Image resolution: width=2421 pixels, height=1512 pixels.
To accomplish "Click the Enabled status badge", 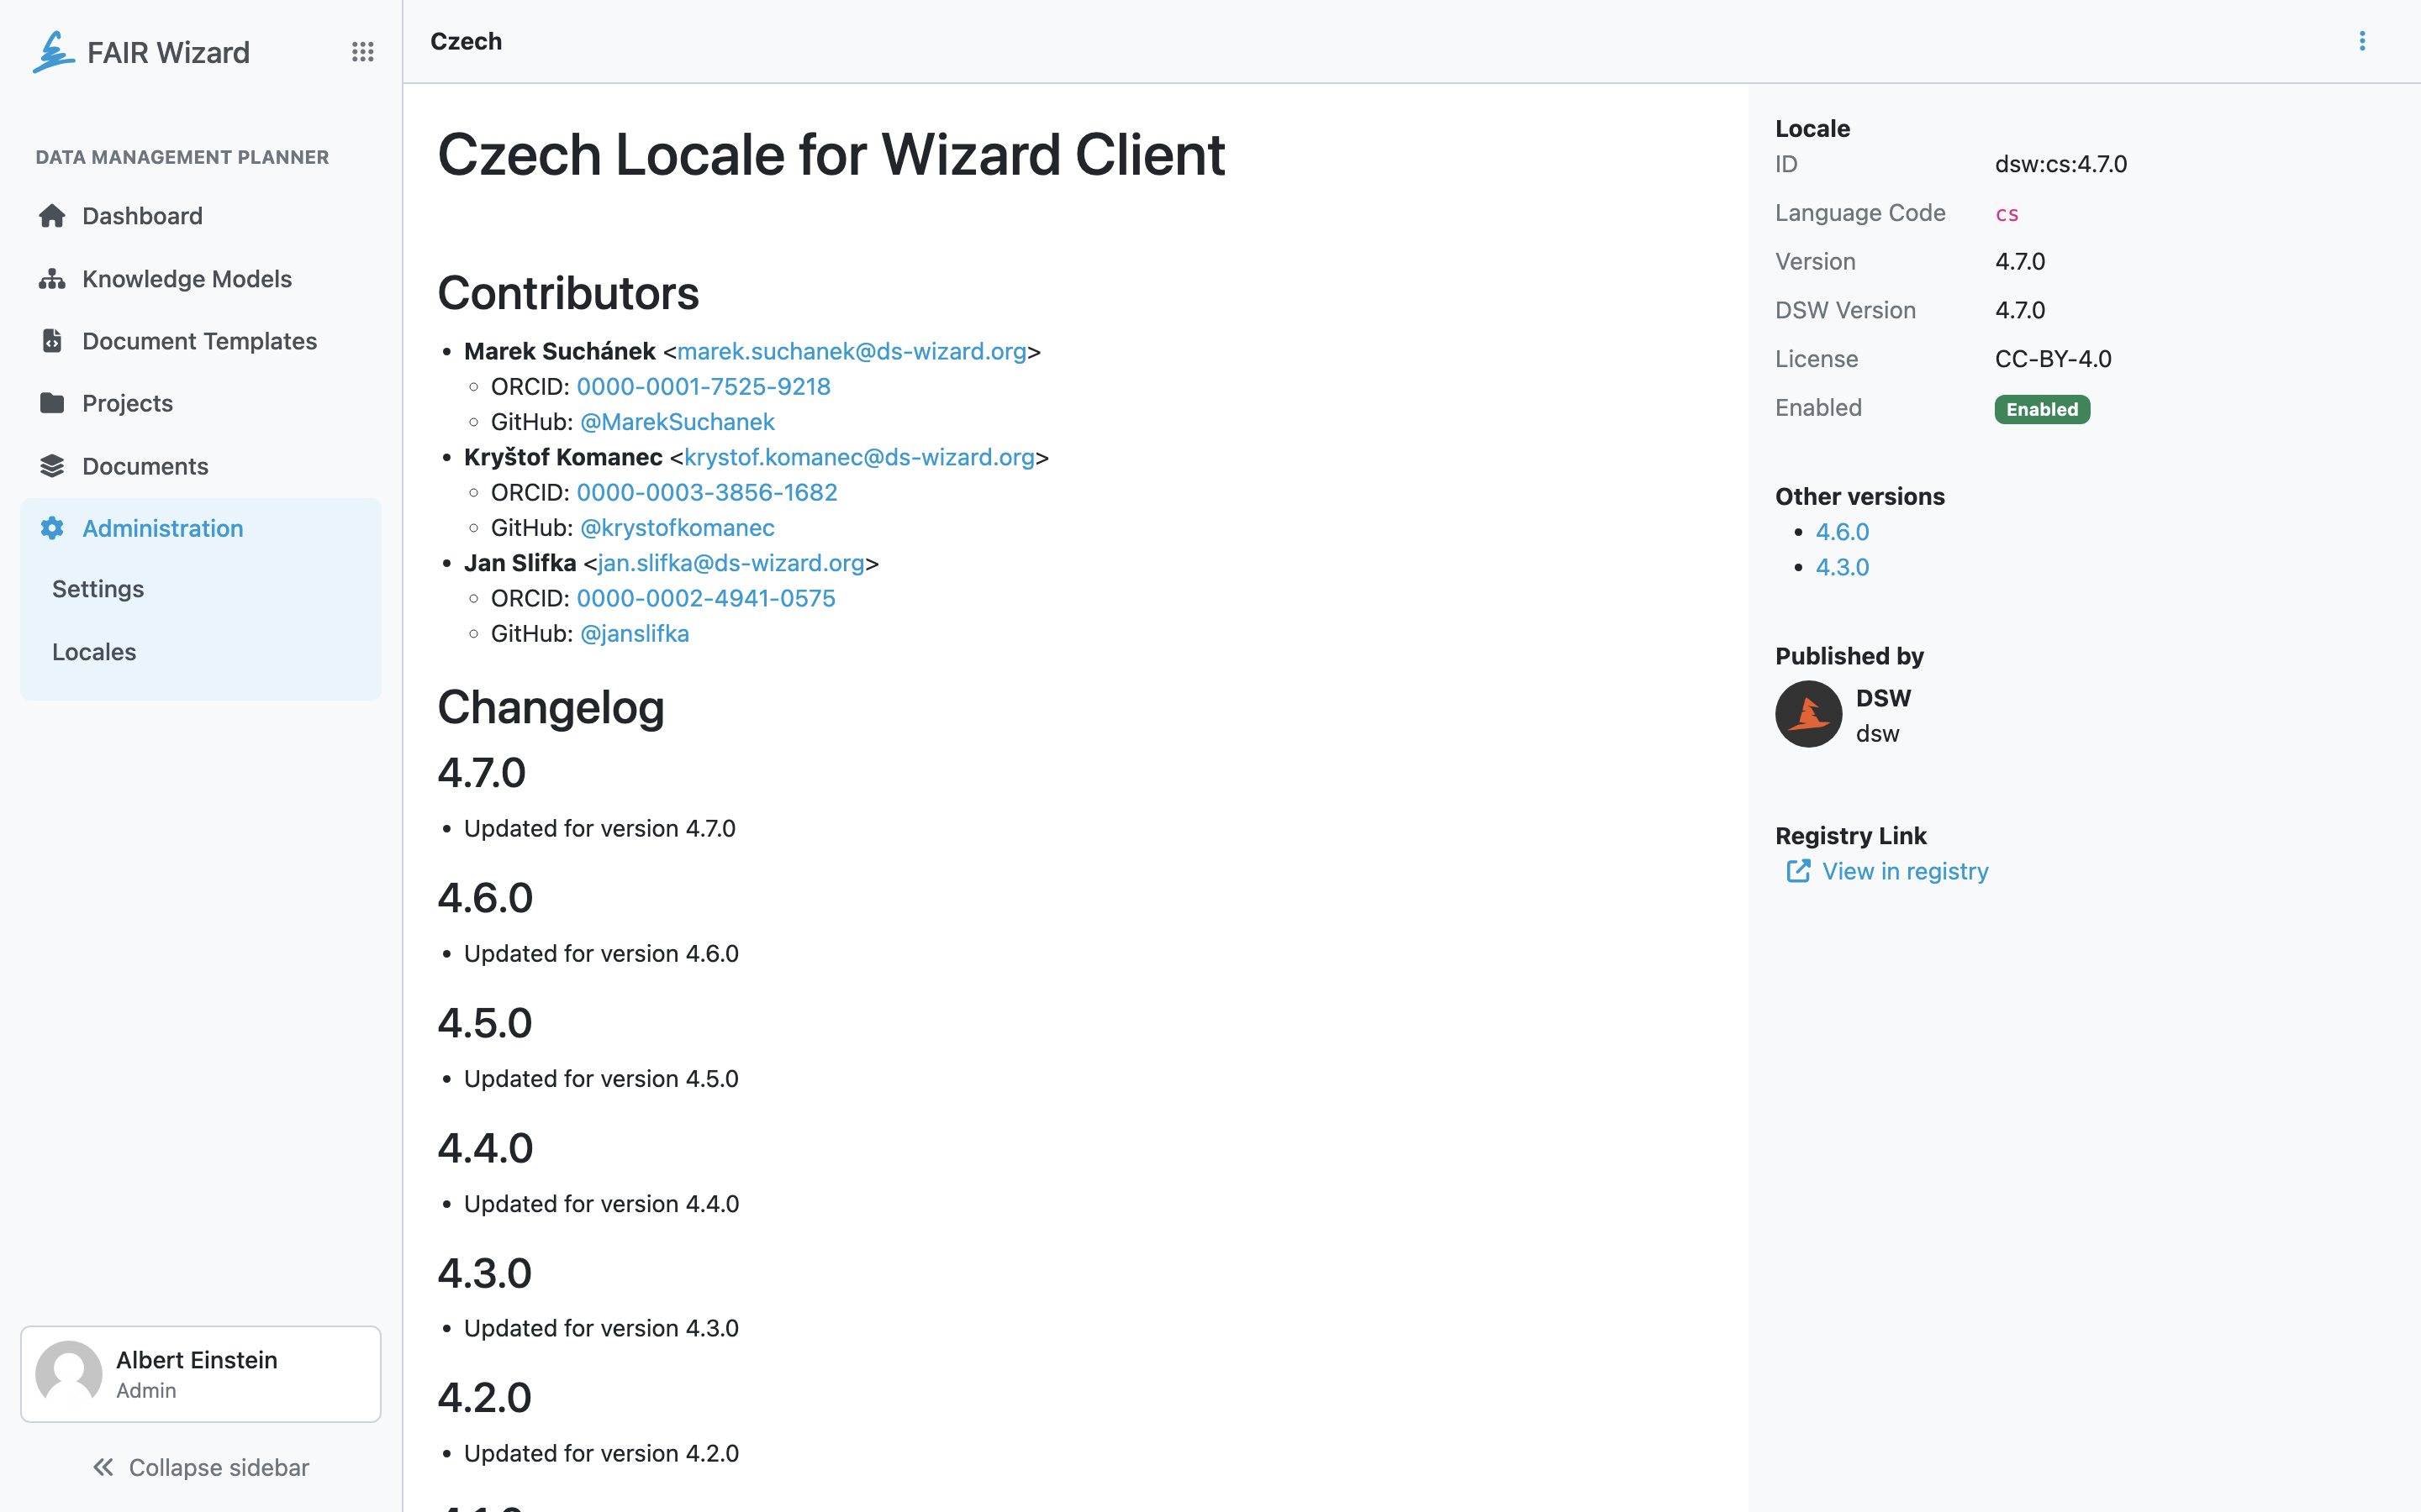I will point(2042,409).
